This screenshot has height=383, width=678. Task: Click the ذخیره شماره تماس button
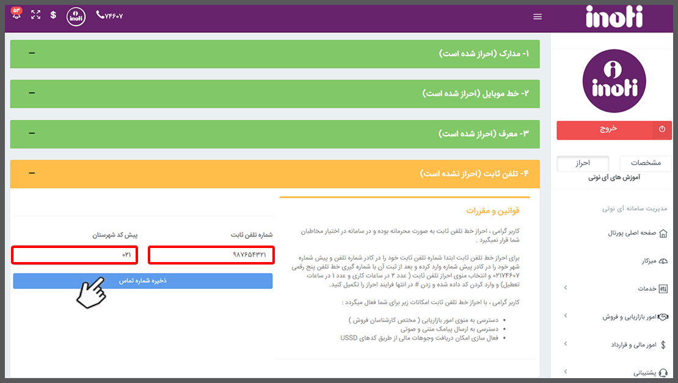[143, 281]
